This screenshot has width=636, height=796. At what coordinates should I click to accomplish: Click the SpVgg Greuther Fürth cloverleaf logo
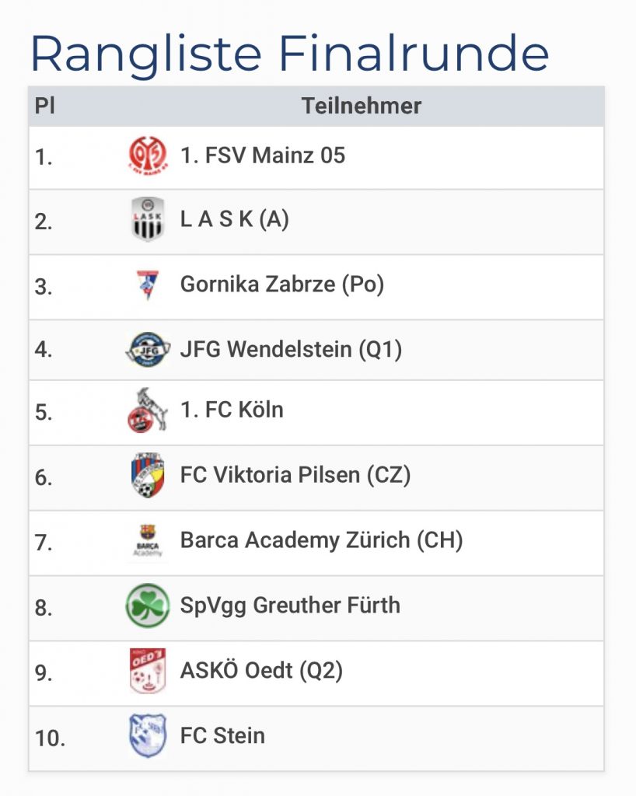(148, 606)
